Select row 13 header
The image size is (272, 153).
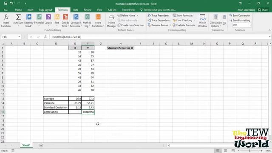3,99
